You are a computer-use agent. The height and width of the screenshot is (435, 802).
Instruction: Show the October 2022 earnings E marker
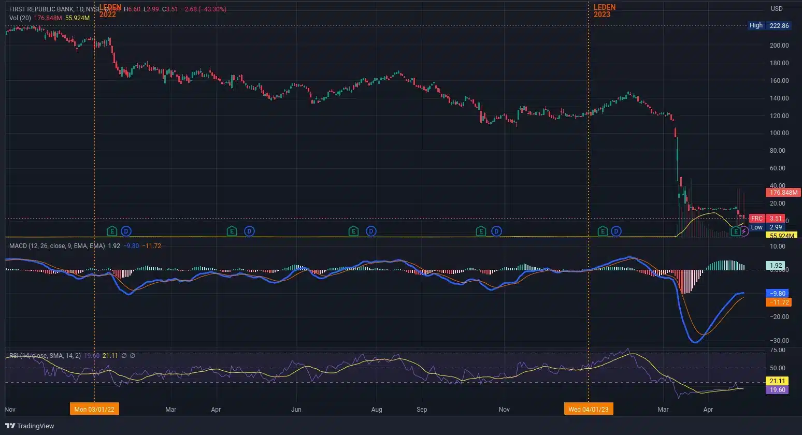pos(481,231)
